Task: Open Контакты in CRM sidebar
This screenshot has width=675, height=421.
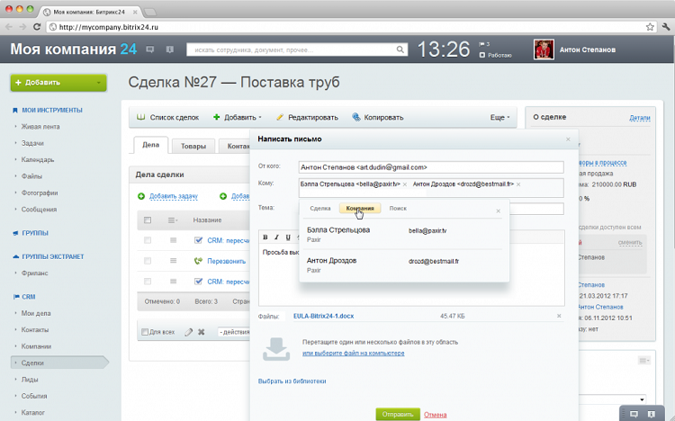Action: point(35,330)
